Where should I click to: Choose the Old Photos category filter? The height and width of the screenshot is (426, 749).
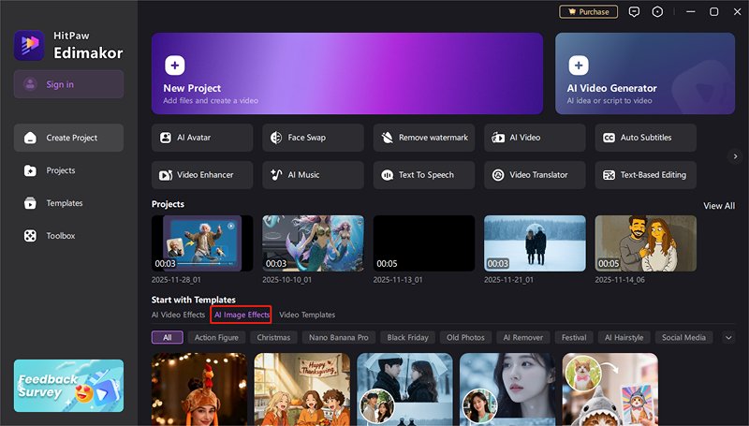pyautogui.click(x=465, y=337)
